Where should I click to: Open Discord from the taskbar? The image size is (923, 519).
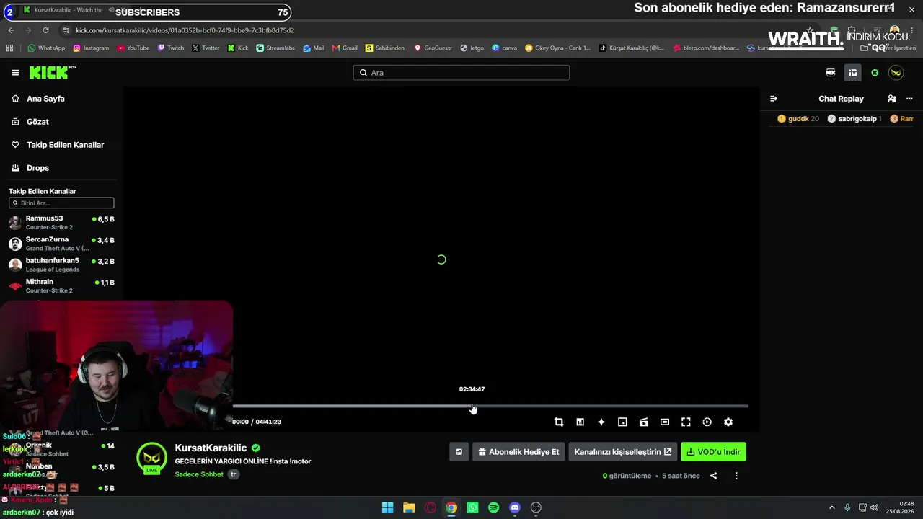coord(515,507)
